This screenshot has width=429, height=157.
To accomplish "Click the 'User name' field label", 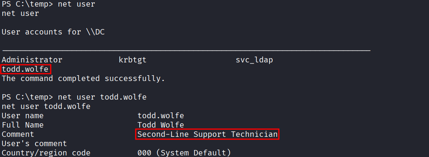I will (23, 116).
